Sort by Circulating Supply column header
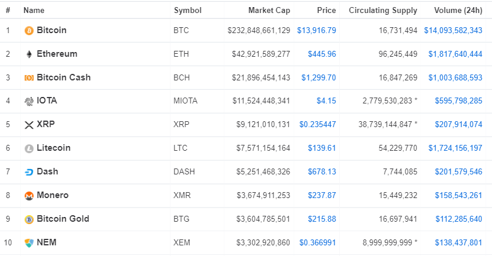The width and height of the screenshot is (492, 256). [x=382, y=10]
